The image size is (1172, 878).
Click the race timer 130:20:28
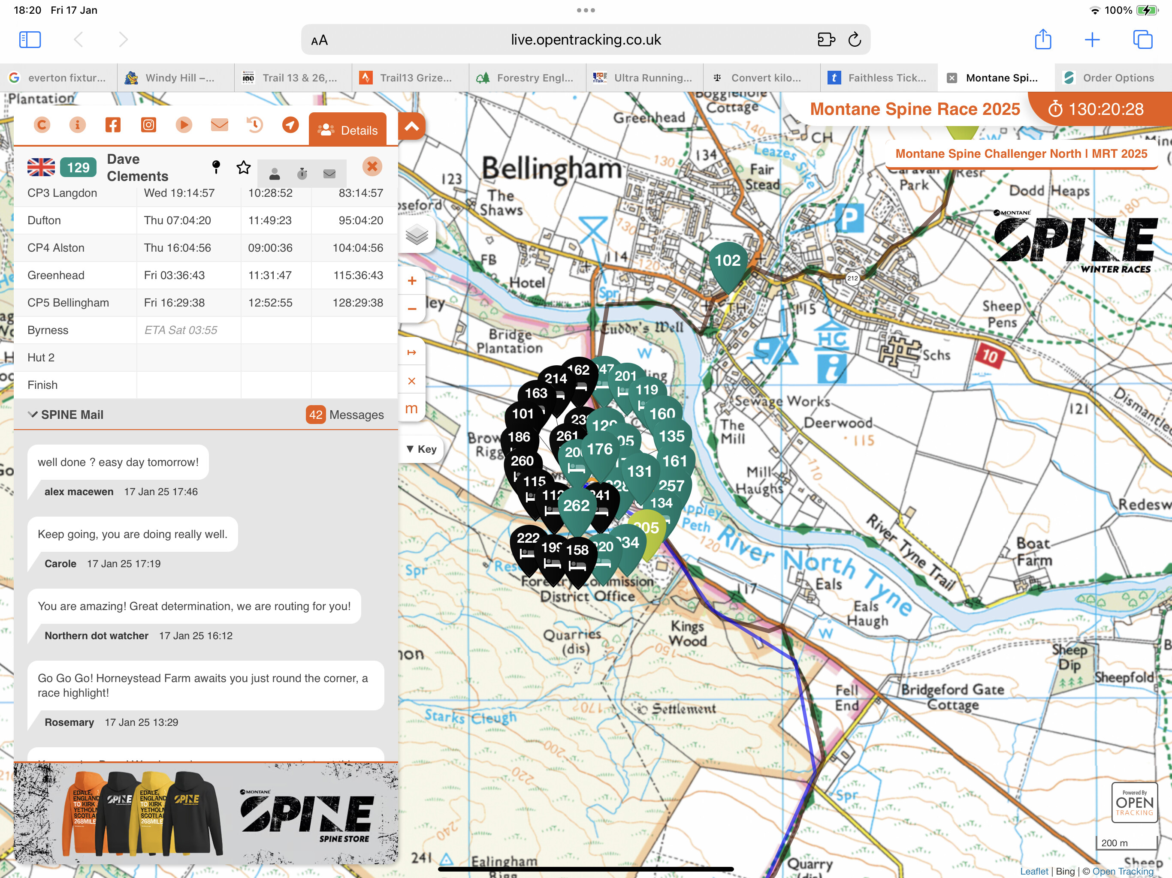1096,109
